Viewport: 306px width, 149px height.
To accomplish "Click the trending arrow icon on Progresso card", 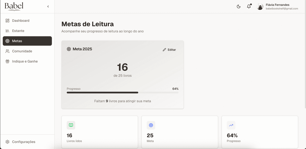I will 231,125.
